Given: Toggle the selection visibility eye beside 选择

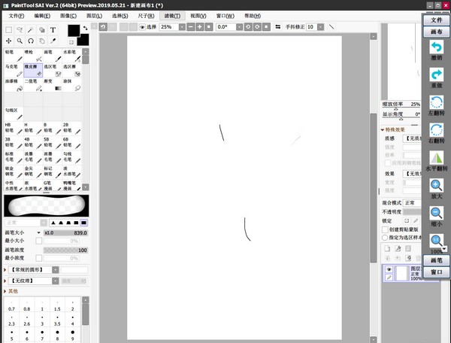Looking at the screenshot, I should point(142,27).
